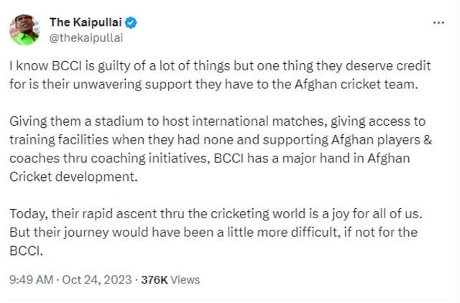Click the 9:49 AM post time
This screenshot has width=460, height=303.
pyautogui.click(x=30, y=279)
